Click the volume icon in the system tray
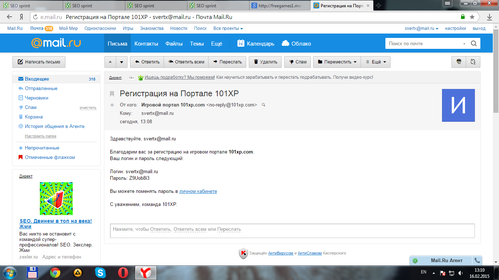This screenshot has height=280, width=499. point(461,273)
